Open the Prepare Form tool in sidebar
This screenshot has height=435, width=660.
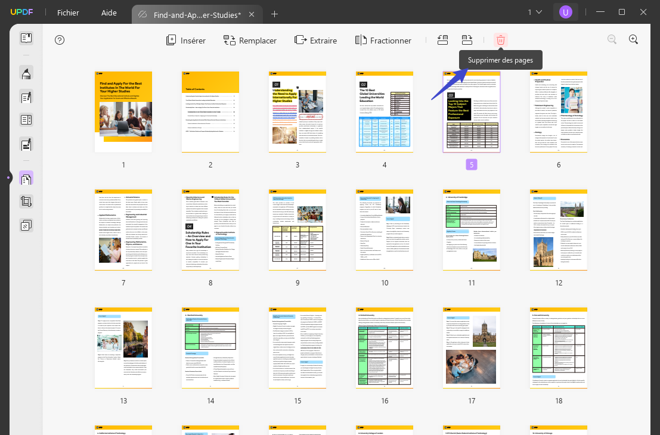click(x=26, y=120)
